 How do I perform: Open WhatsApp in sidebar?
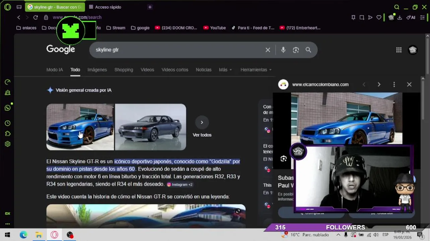7,108
